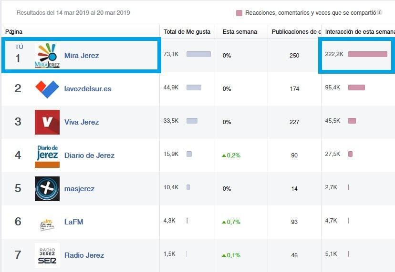Open the Mira Jerez page link
This screenshot has height=272, width=395.
pos(82,56)
